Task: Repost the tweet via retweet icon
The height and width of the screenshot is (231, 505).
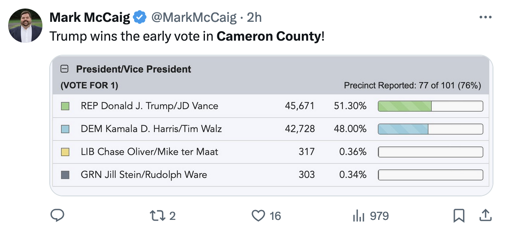Action: coord(156,216)
